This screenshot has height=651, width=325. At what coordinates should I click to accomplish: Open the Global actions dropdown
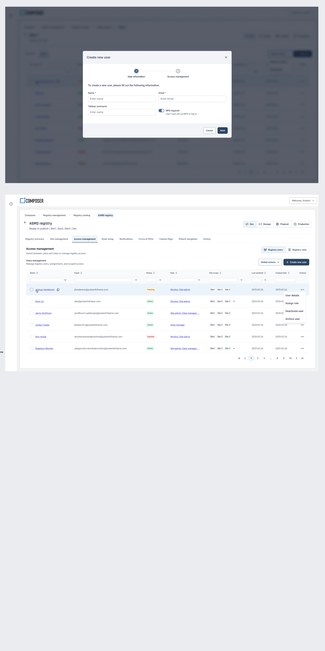pyautogui.click(x=270, y=262)
